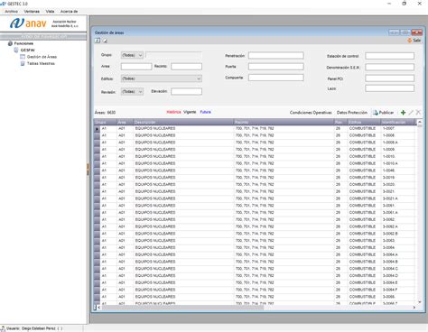Click the Histórica red legend label

click(x=173, y=112)
